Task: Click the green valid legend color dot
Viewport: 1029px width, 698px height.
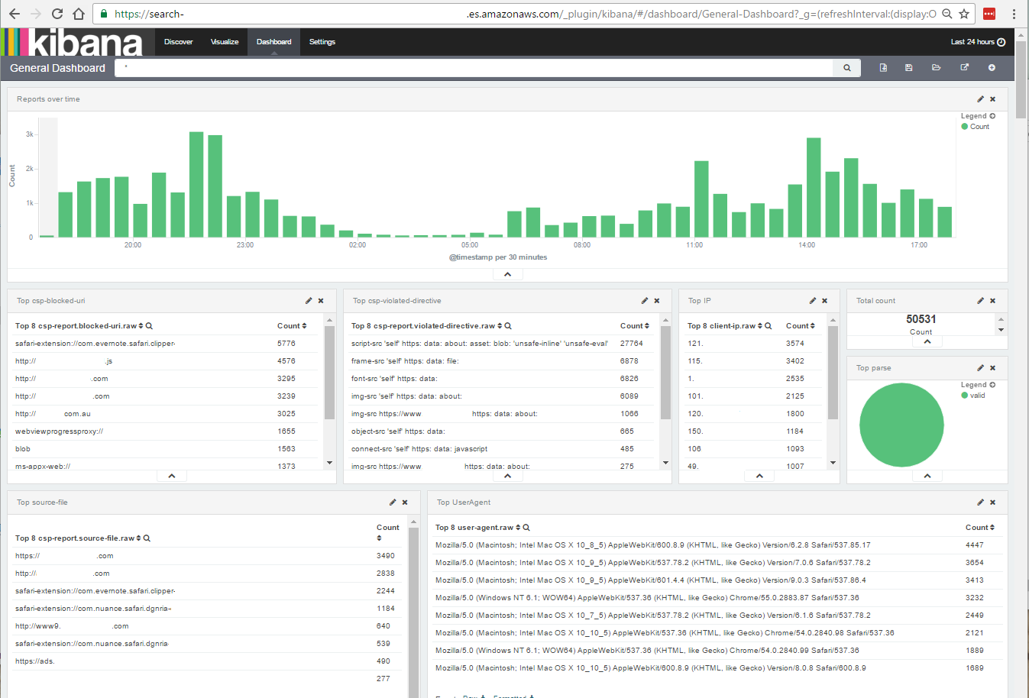Action: (964, 396)
